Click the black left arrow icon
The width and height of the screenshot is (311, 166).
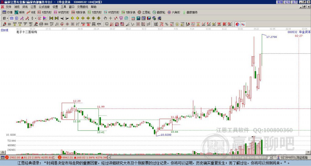(62, 18)
